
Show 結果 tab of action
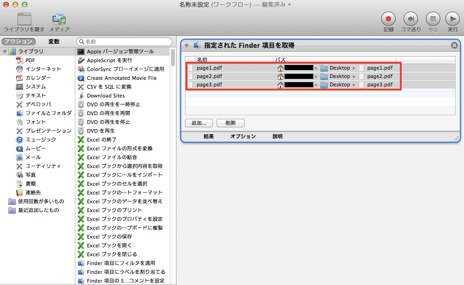pos(209,136)
